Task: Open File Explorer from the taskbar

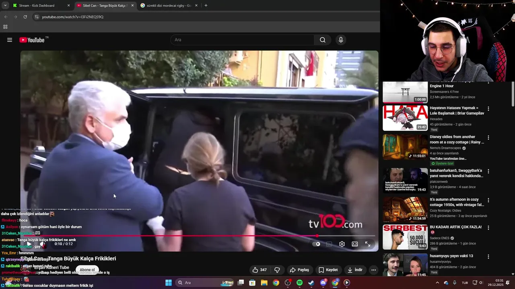Action: (x=264, y=283)
